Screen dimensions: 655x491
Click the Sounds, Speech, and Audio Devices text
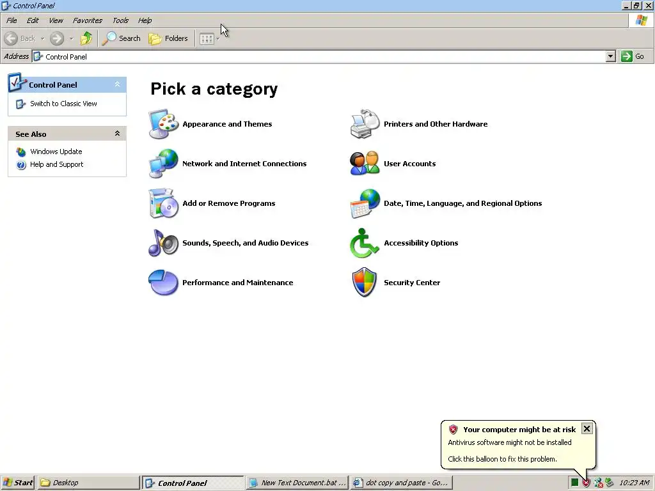coord(246,243)
